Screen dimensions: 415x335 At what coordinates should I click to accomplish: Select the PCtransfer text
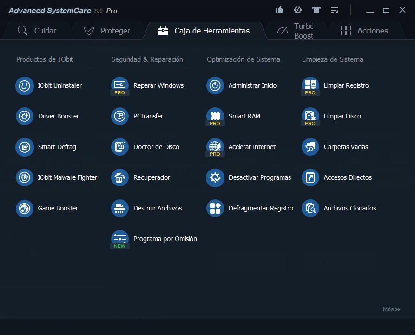(148, 116)
